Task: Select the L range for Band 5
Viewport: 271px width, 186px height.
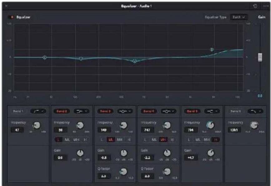Action: [x=189, y=140]
